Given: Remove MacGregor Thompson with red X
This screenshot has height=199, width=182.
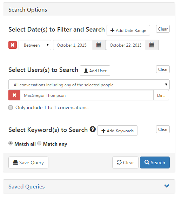Looking at the screenshot, I should point(14,95).
